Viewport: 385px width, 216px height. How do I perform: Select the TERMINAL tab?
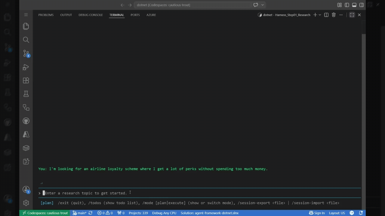[117, 15]
